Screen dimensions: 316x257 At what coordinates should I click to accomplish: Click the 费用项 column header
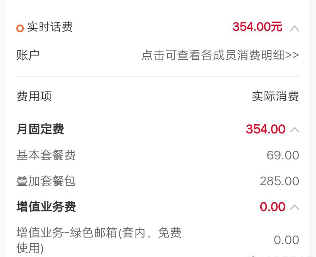point(34,96)
